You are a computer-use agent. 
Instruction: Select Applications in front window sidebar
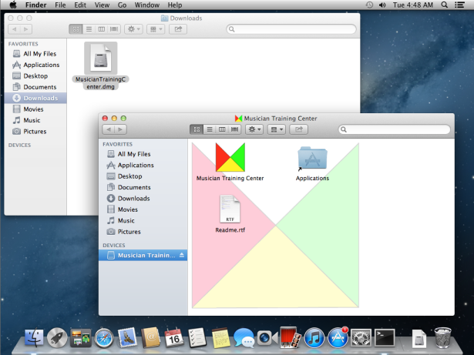coord(143,166)
